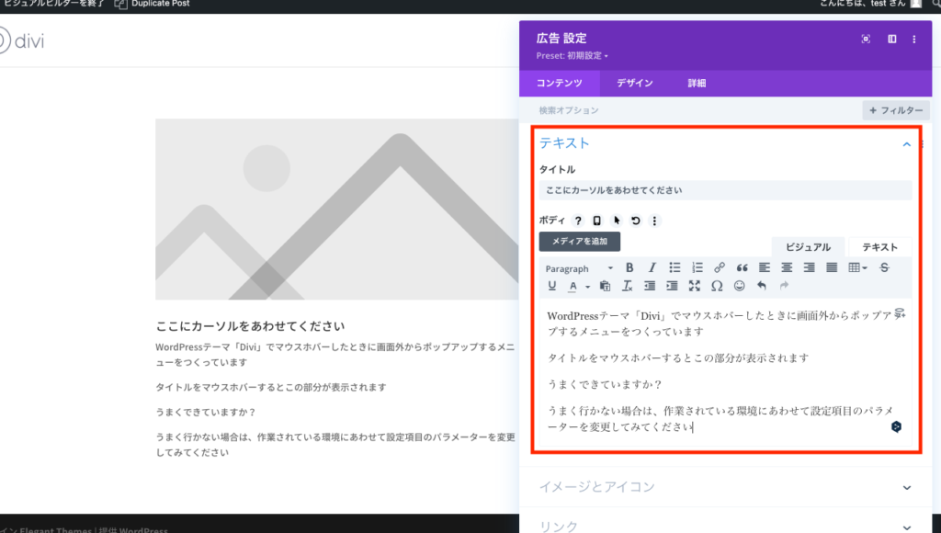Insert a link in the body text
The height and width of the screenshot is (533, 941).
click(x=720, y=268)
